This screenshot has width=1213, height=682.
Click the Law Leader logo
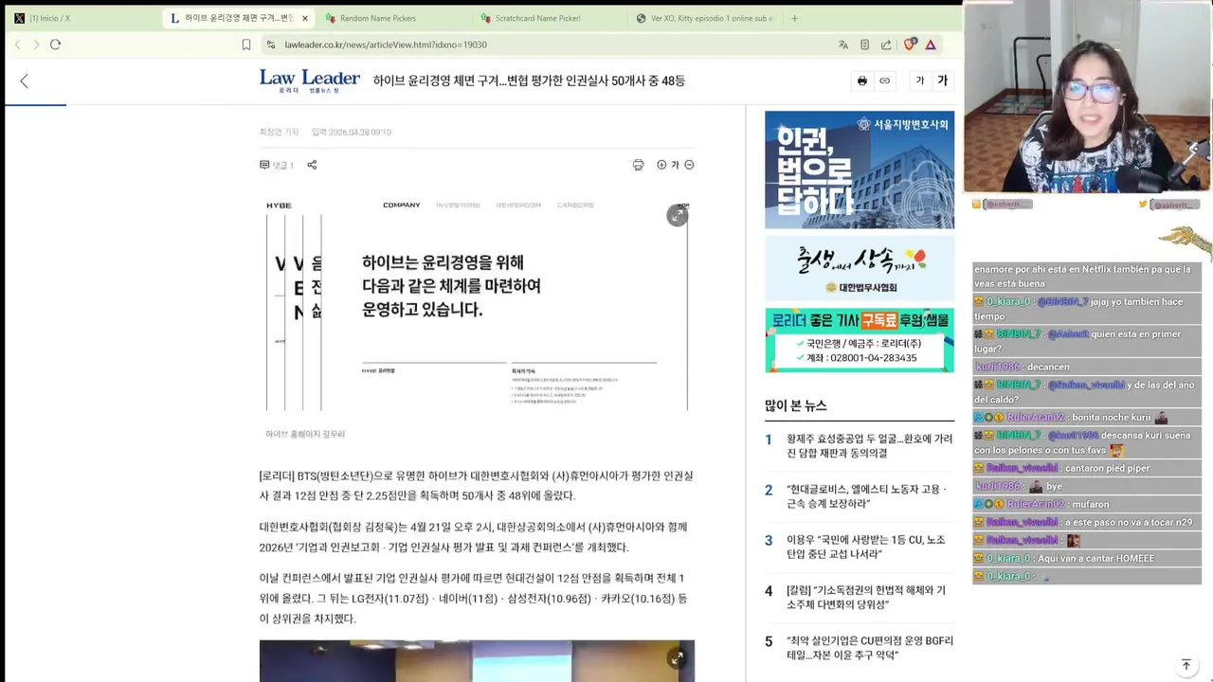pyautogui.click(x=310, y=81)
